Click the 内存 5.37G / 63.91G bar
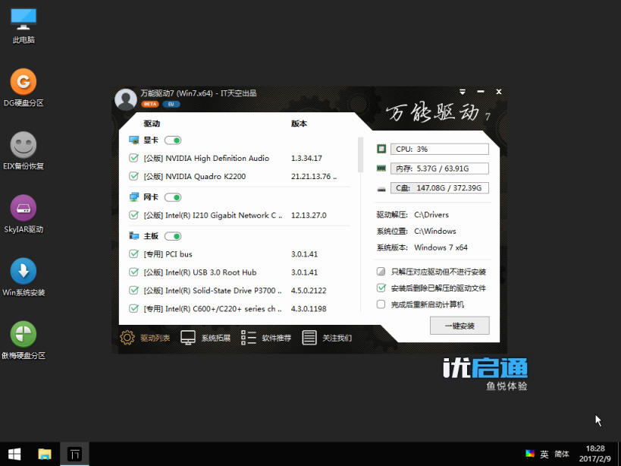Viewport: 621px width, 466px height. point(440,168)
